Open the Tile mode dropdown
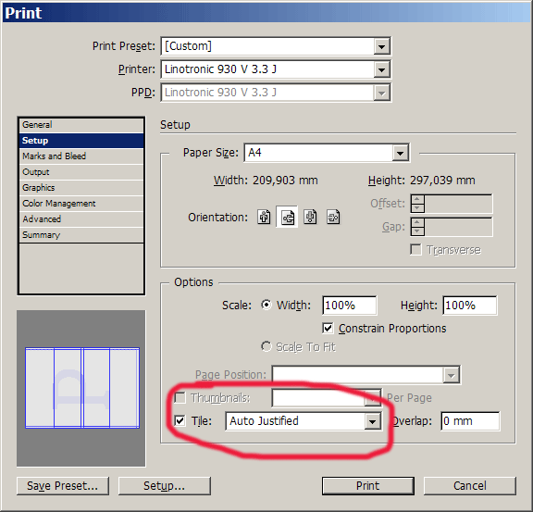533x512 pixels. [x=372, y=421]
